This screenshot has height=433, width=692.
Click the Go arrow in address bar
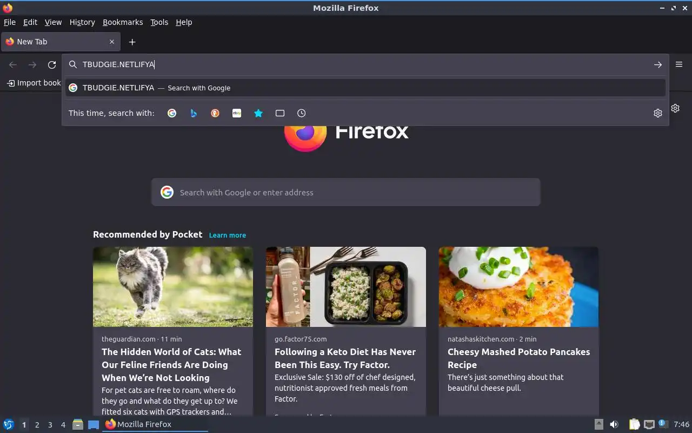pyautogui.click(x=658, y=64)
